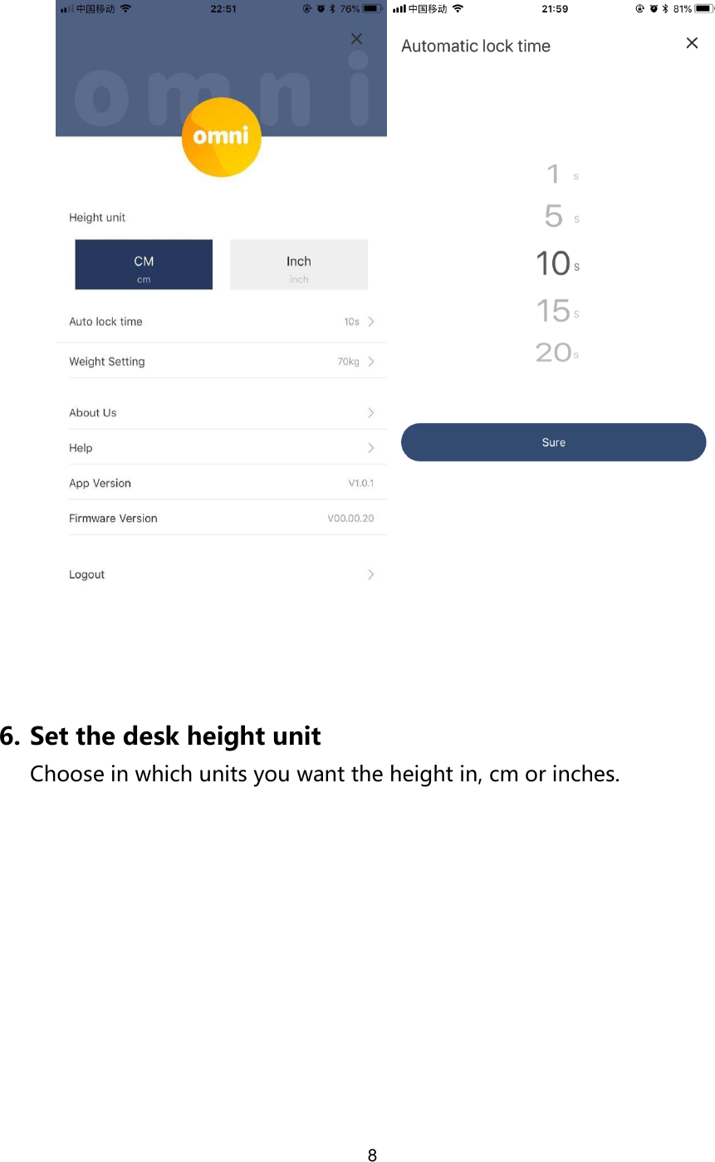Switch height unit to Inch
The height and width of the screenshot is (1162, 715).
pyautogui.click(x=298, y=264)
